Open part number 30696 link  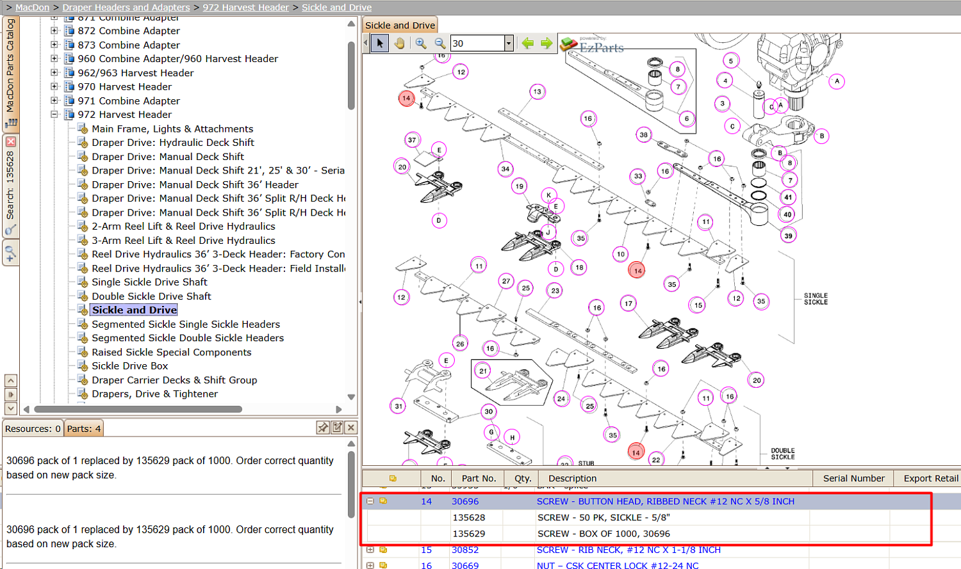coord(465,501)
